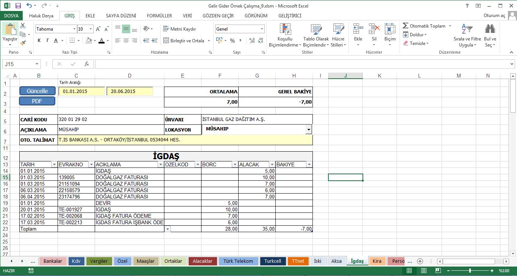Click the Tablo Olarak Biçimlendir icon
The width and height of the screenshot is (517, 276).
point(316,29)
